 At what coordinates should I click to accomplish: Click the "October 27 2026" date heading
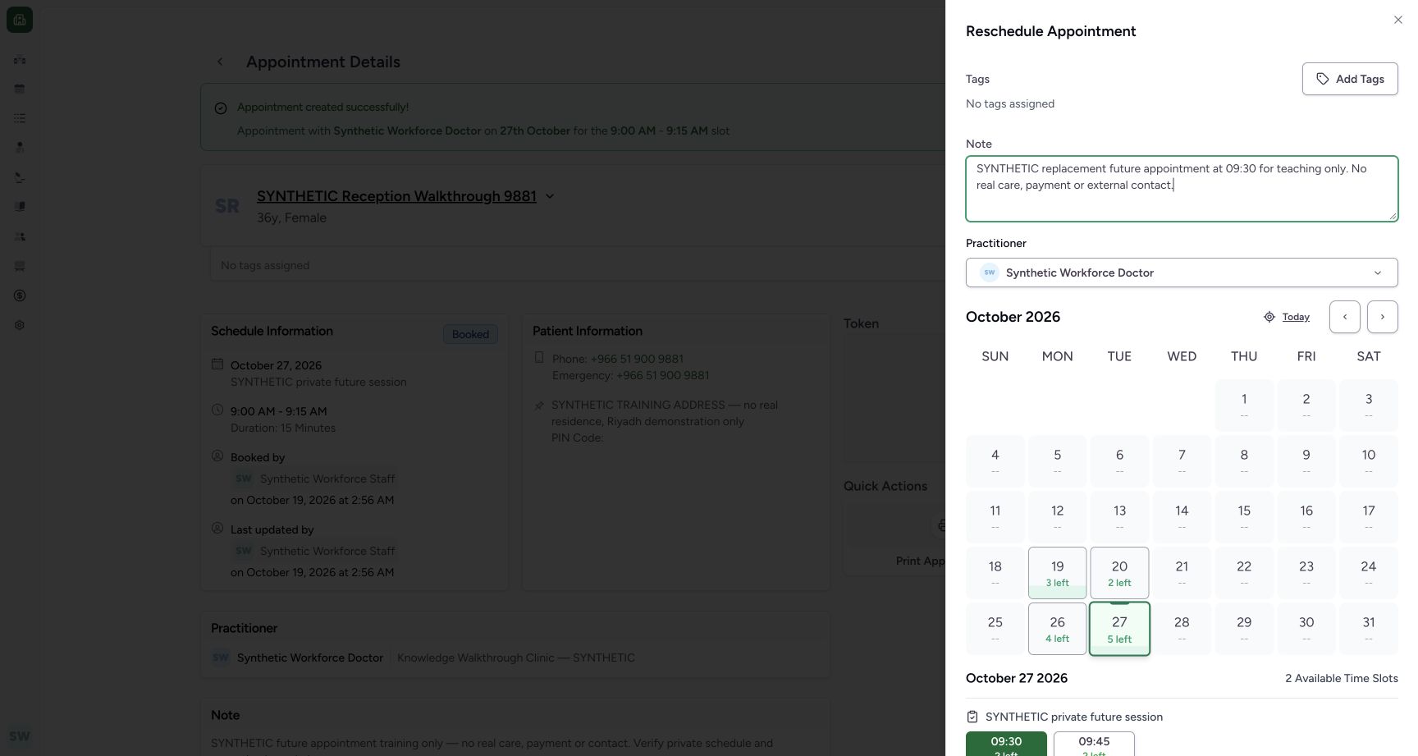1017,678
